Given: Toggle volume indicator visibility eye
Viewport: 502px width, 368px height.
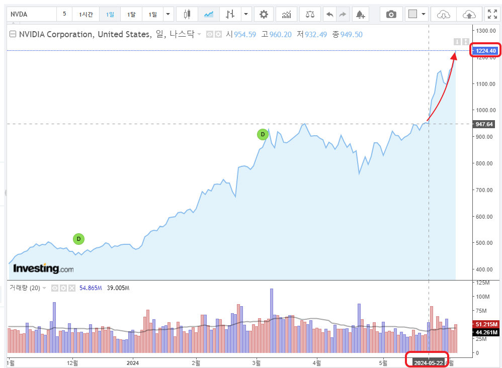Looking at the screenshot, I should tap(55, 288).
